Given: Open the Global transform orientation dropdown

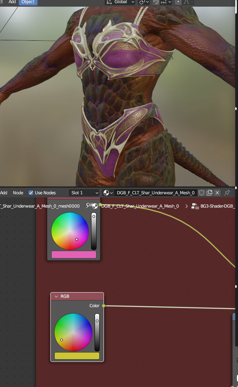Looking at the screenshot, I should click(120, 2).
